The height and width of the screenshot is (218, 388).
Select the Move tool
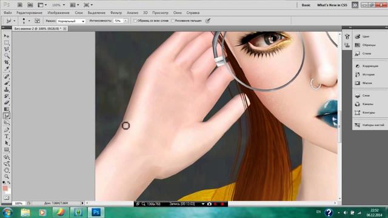[x=7, y=36]
